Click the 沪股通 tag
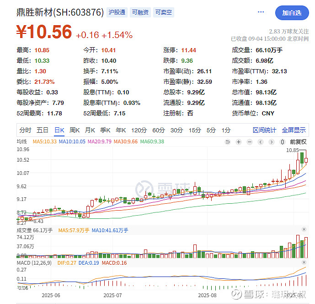The width and height of the screenshot is (315, 304). tap(117, 12)
